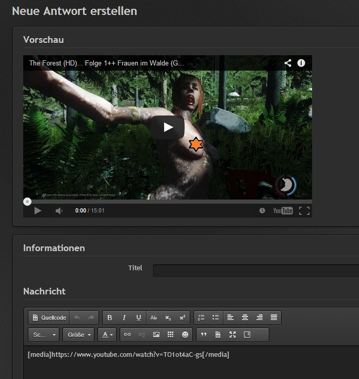Expand the text color dropdown
This screenshot has height=379, width=359.
coord(108,335)
